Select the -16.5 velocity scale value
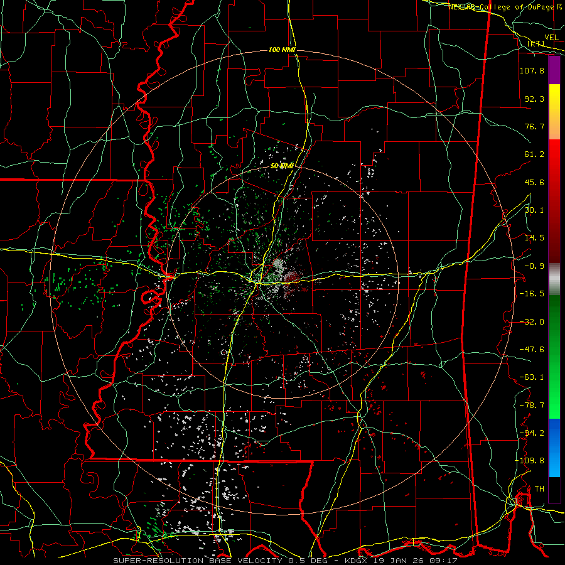 pyautogui.click(x=532, y=294)
